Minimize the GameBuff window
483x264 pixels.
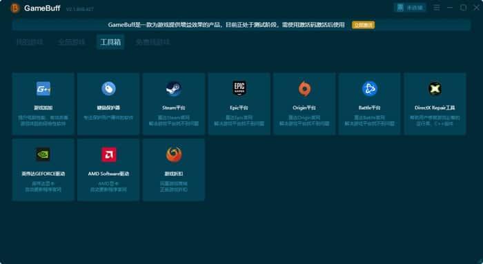[x=450, y=8]
